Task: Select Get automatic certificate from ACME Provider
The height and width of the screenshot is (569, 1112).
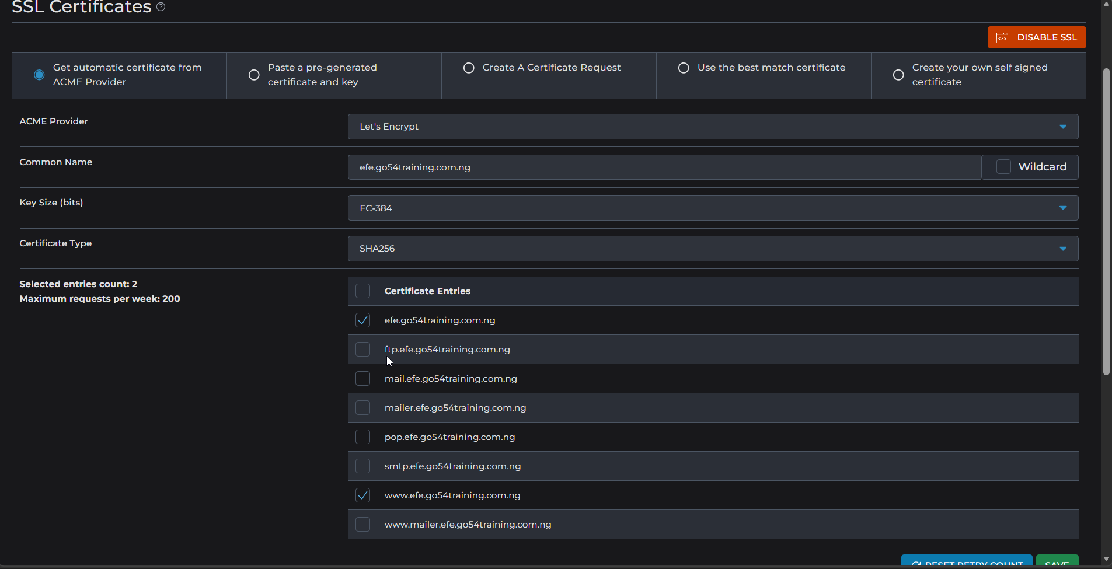Action: (39, 75)
